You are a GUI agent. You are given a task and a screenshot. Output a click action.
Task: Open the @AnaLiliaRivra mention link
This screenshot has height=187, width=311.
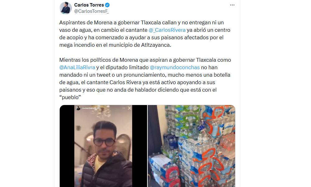(x=77, y=67)
